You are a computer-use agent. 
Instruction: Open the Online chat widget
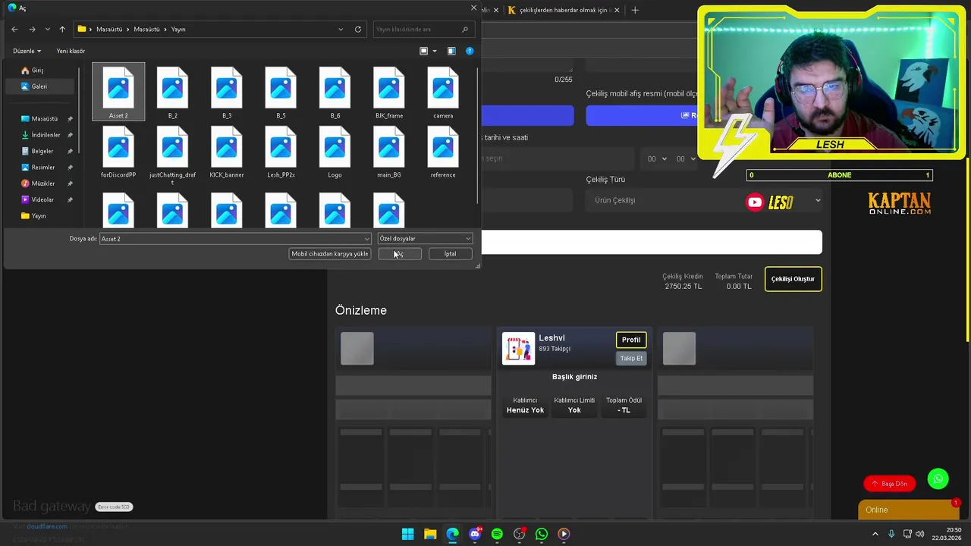(x=909, y=510)
